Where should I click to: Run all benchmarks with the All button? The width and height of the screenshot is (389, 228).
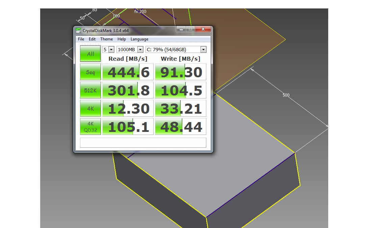pyautogui.click(x=90, y=54)
